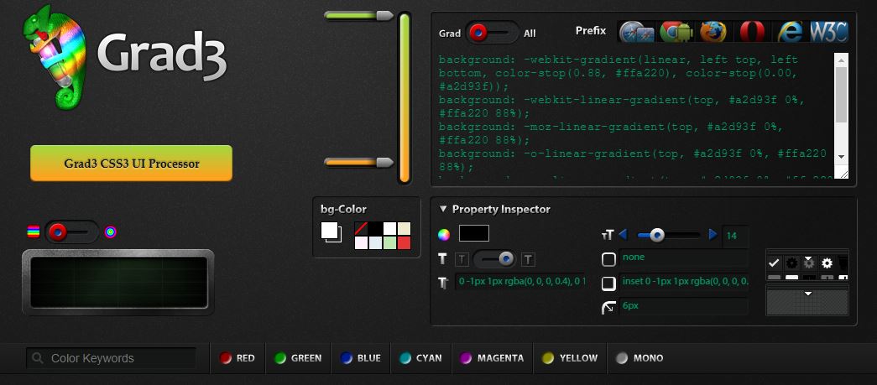Pick the red bg-Color swatch

tap(404, 242)
